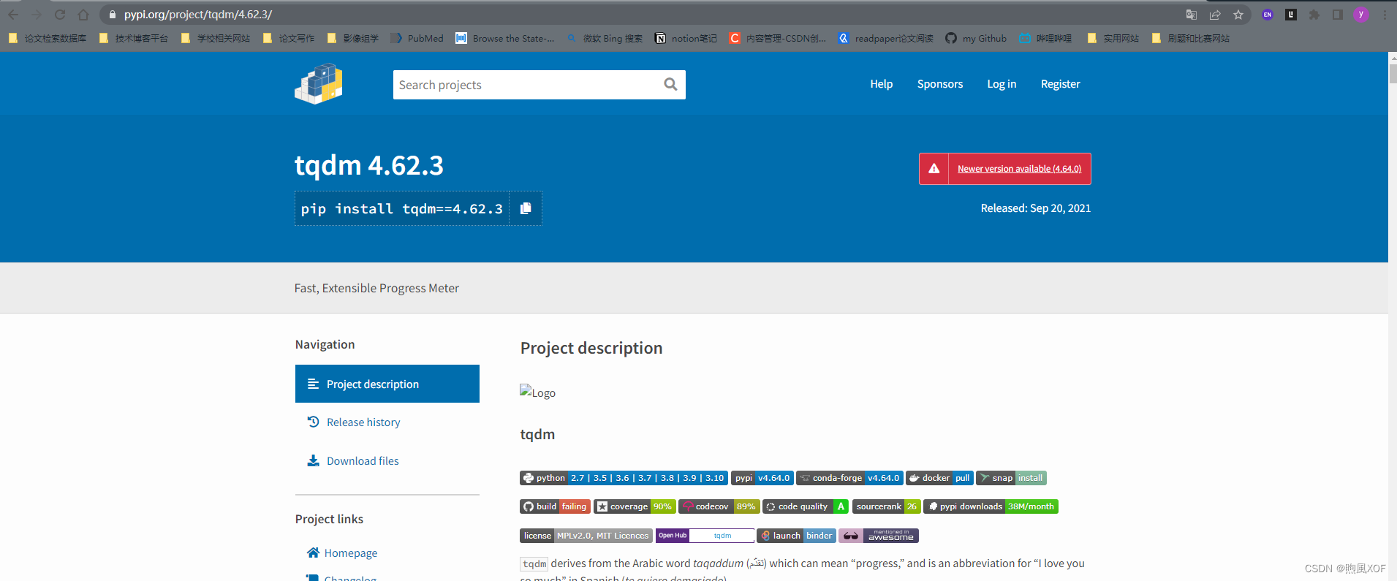Screen dimensions: 1397x581
Task: Expand the 影像组学 bookmark folder
Action: pyautogui.click(x=352, y=38)
